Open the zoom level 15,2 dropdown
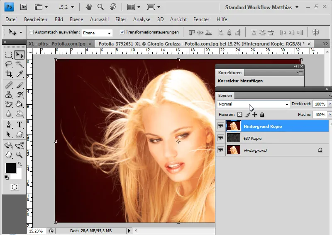 click(x=72, y=7)
